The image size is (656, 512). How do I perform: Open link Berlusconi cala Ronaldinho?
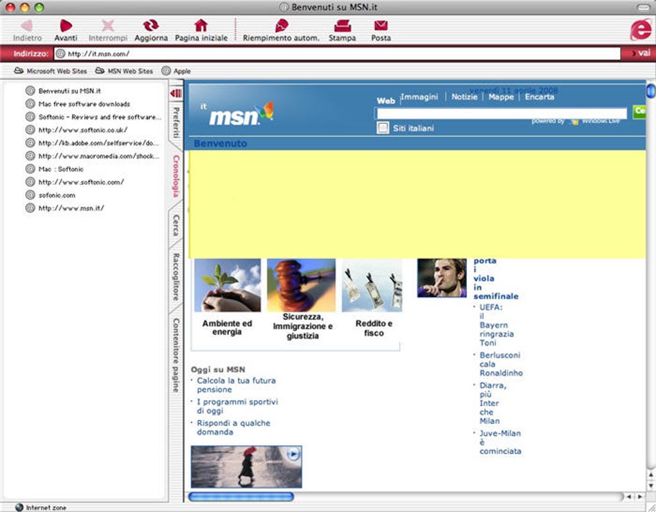tap(501, 364)
